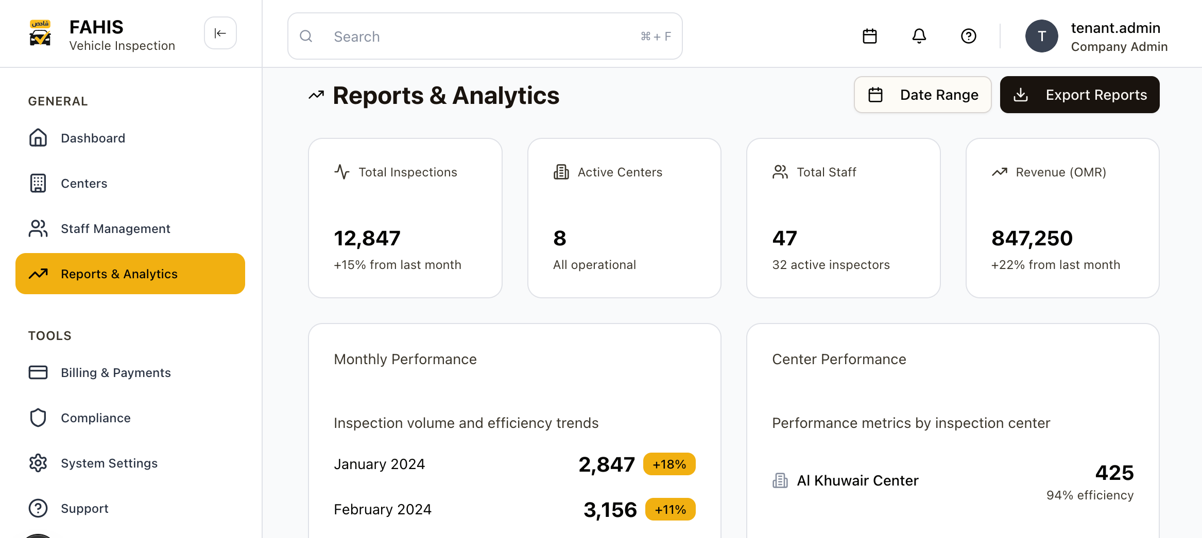Open the Date Range selector
This screenshot has height=538, width=1202.
coord(922,95)
